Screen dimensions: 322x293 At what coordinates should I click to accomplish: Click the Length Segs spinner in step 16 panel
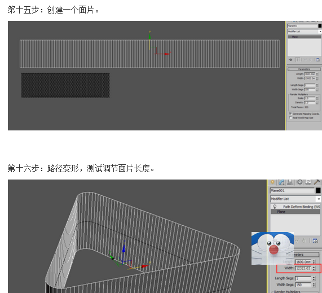pos(314,278)
